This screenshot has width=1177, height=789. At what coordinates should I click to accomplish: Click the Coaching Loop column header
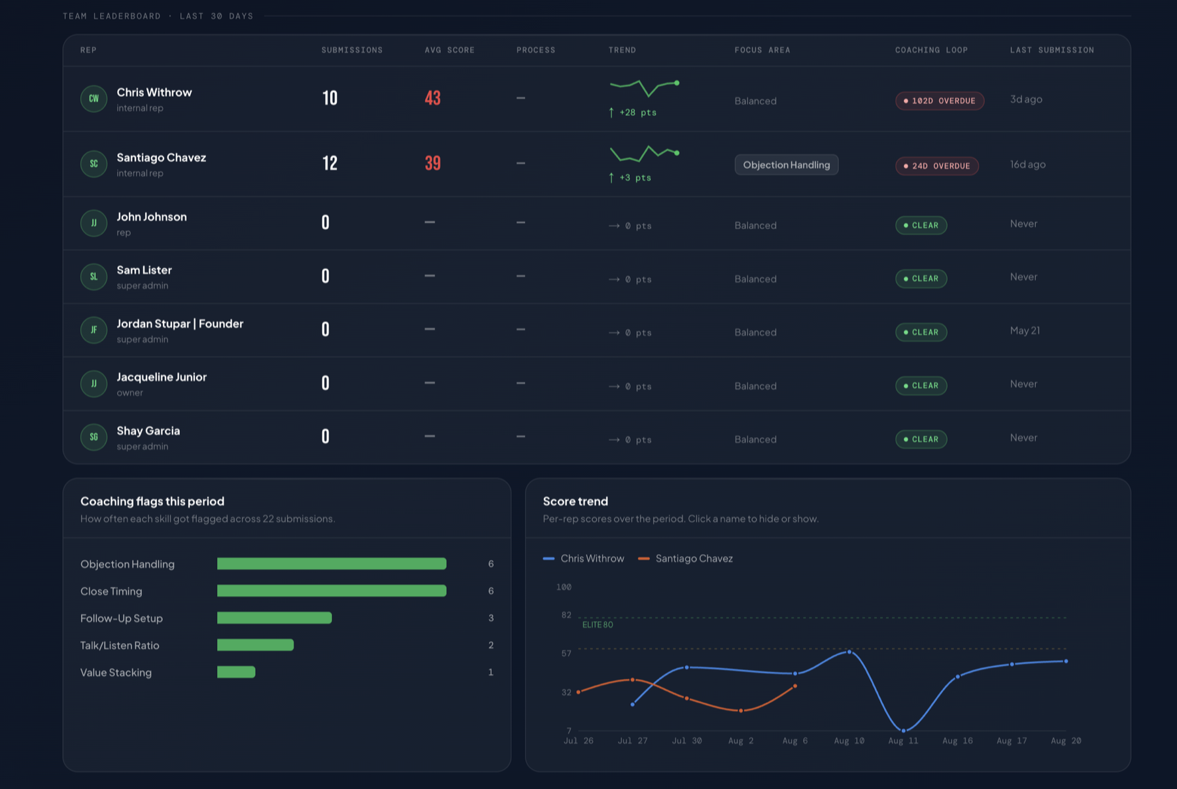(931, 50)
